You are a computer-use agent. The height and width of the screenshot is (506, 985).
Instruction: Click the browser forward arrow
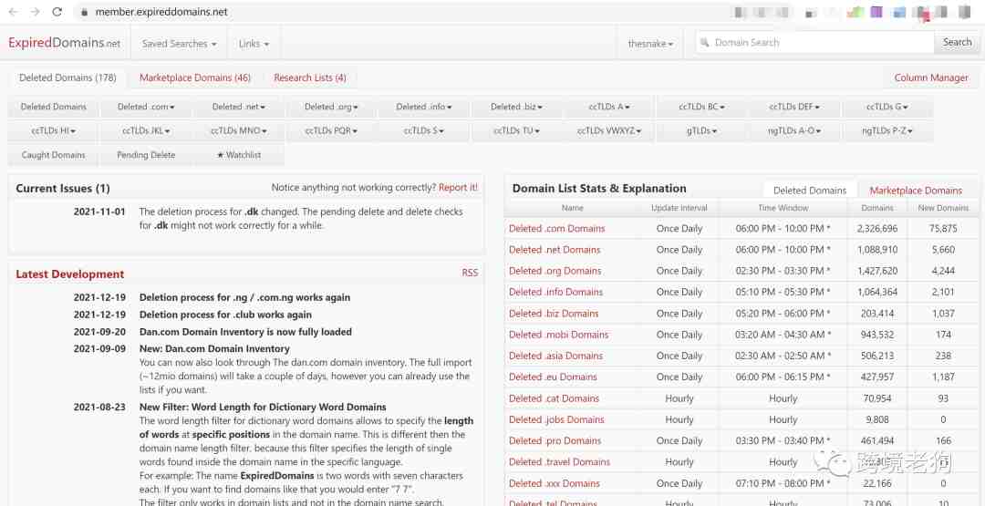(36, 12)
